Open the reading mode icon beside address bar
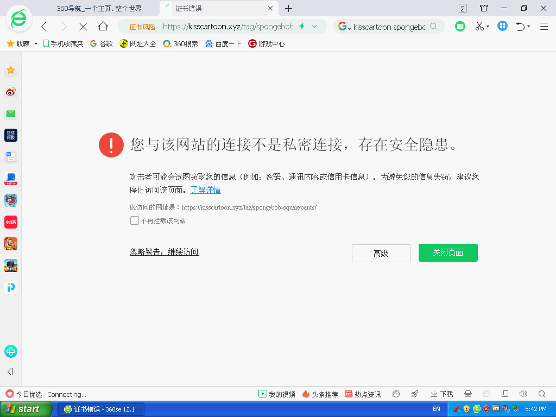Screen dimensions: 556x417 tap(460, 26)
